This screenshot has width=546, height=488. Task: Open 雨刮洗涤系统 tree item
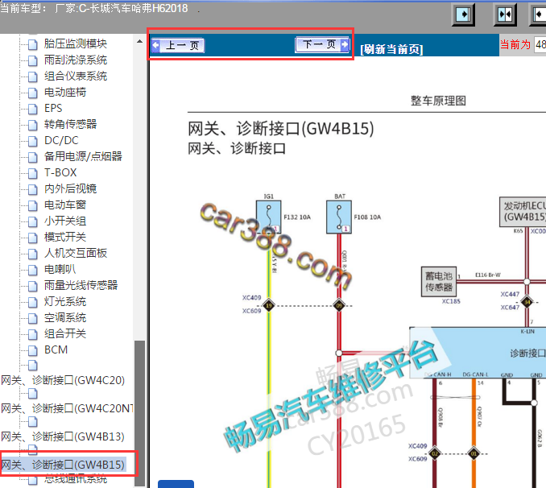[75, 60]
